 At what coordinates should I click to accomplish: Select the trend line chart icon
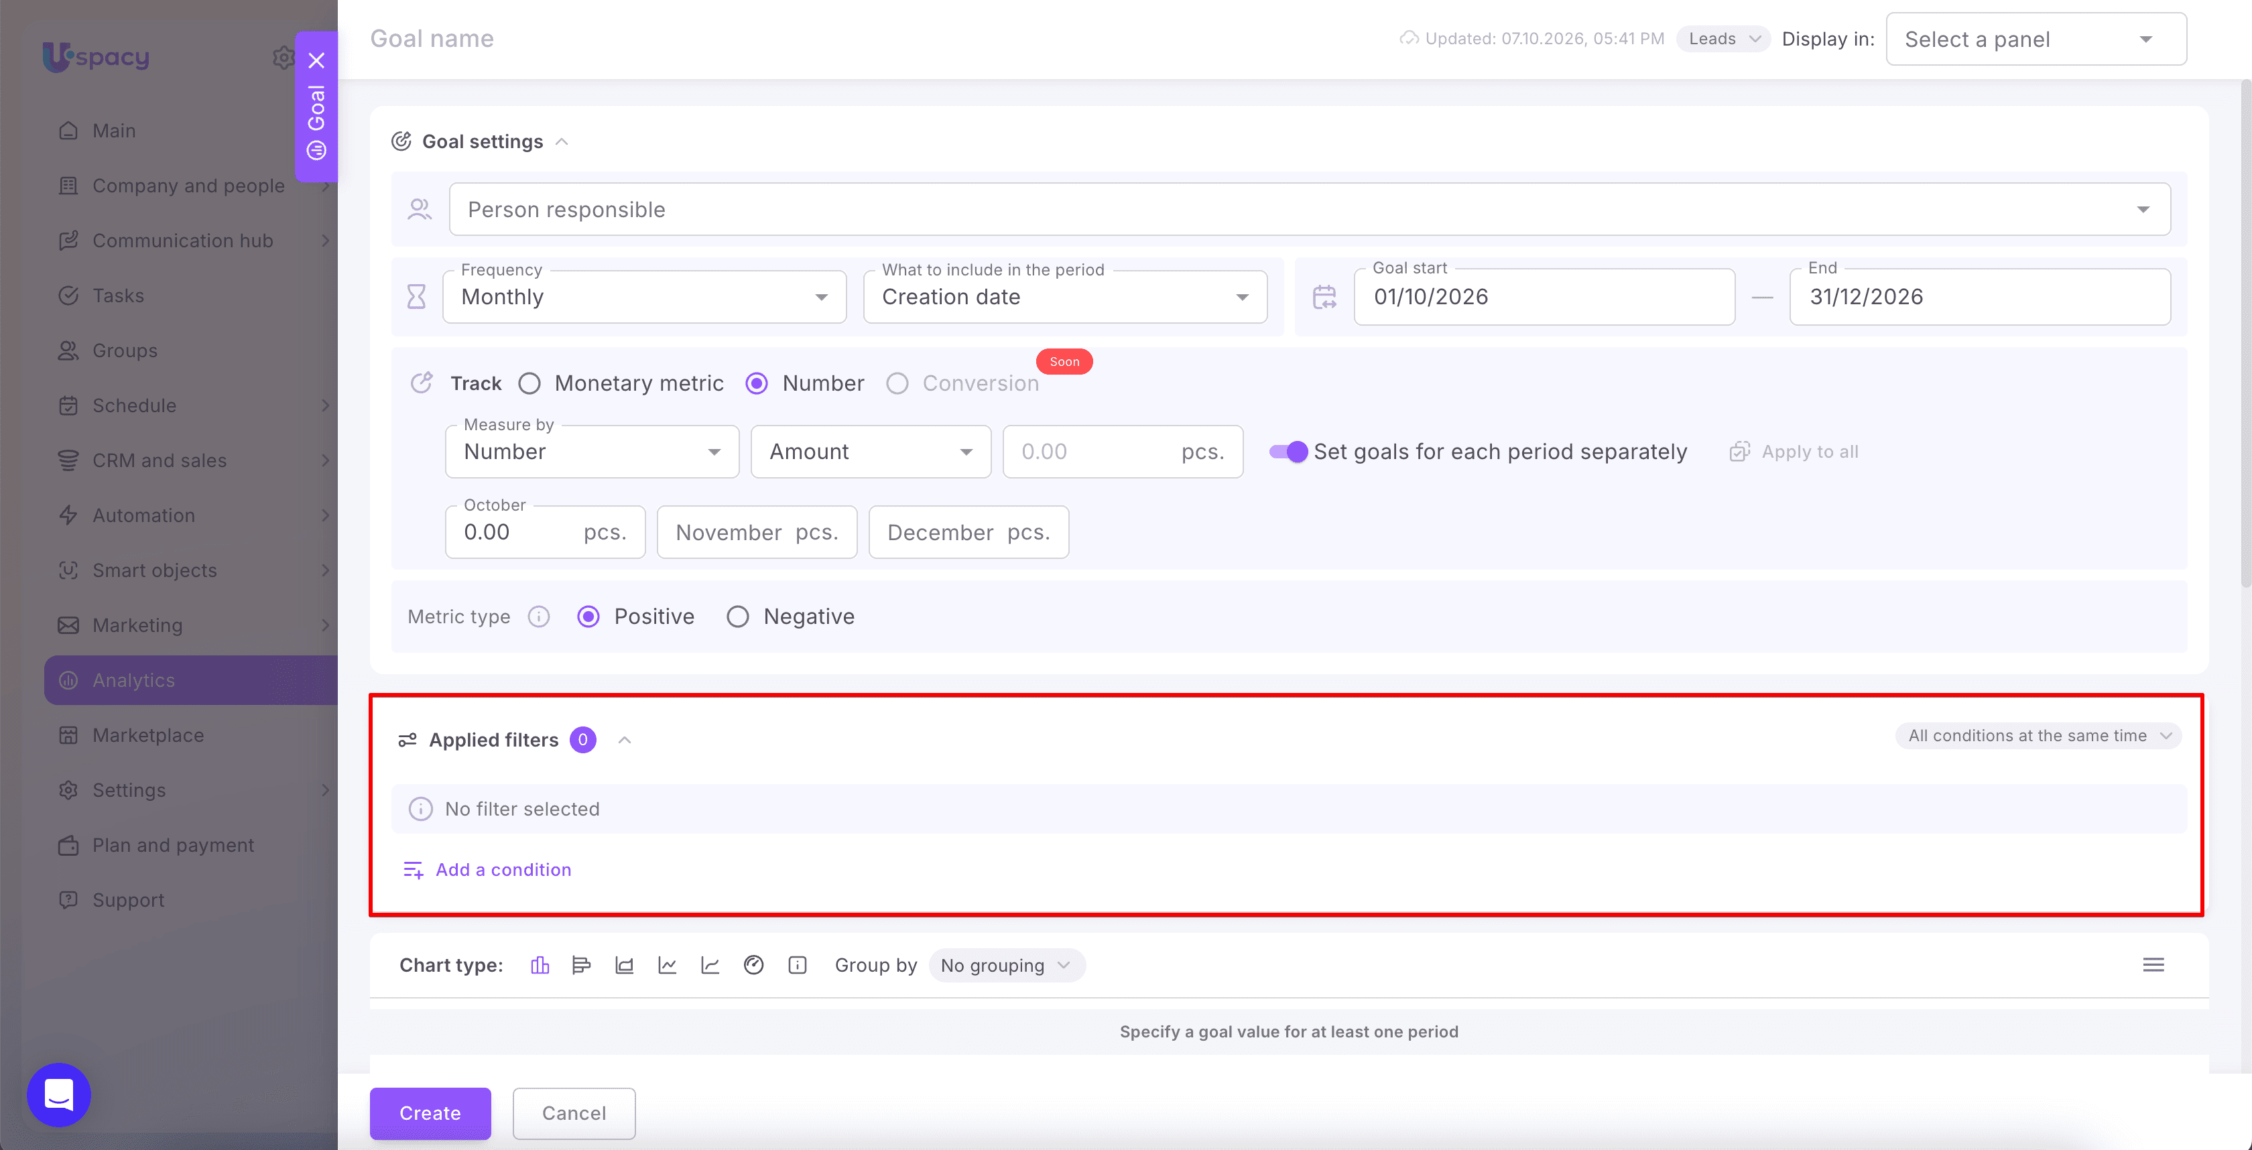tap(710, 965)
